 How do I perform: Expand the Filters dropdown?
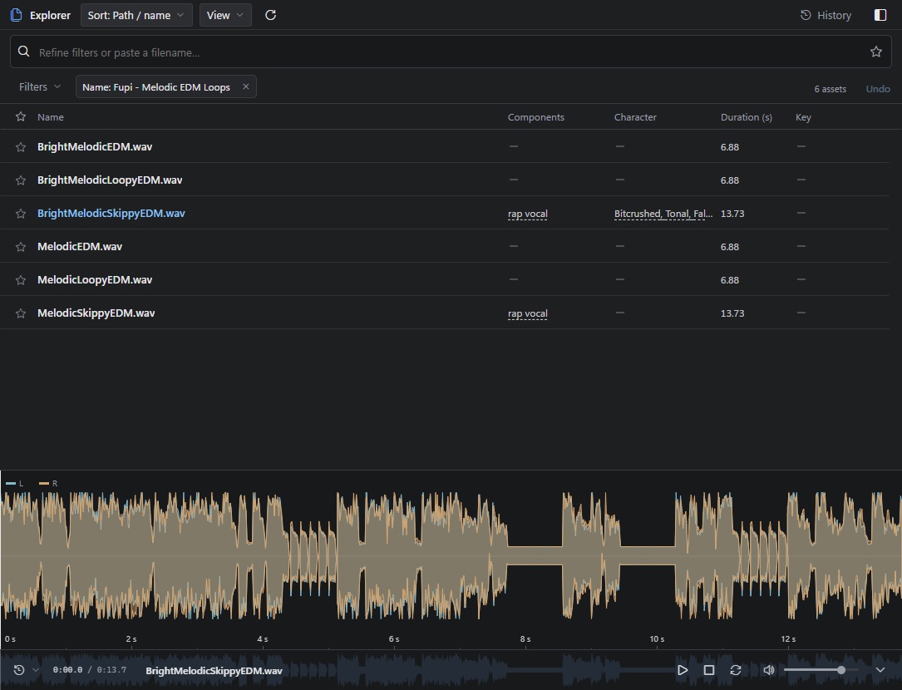pyautogui.click(x=39, y=87)
